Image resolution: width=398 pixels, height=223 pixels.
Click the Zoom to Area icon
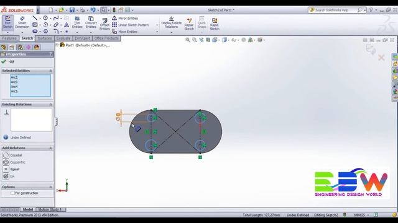[x=195, y=40]
